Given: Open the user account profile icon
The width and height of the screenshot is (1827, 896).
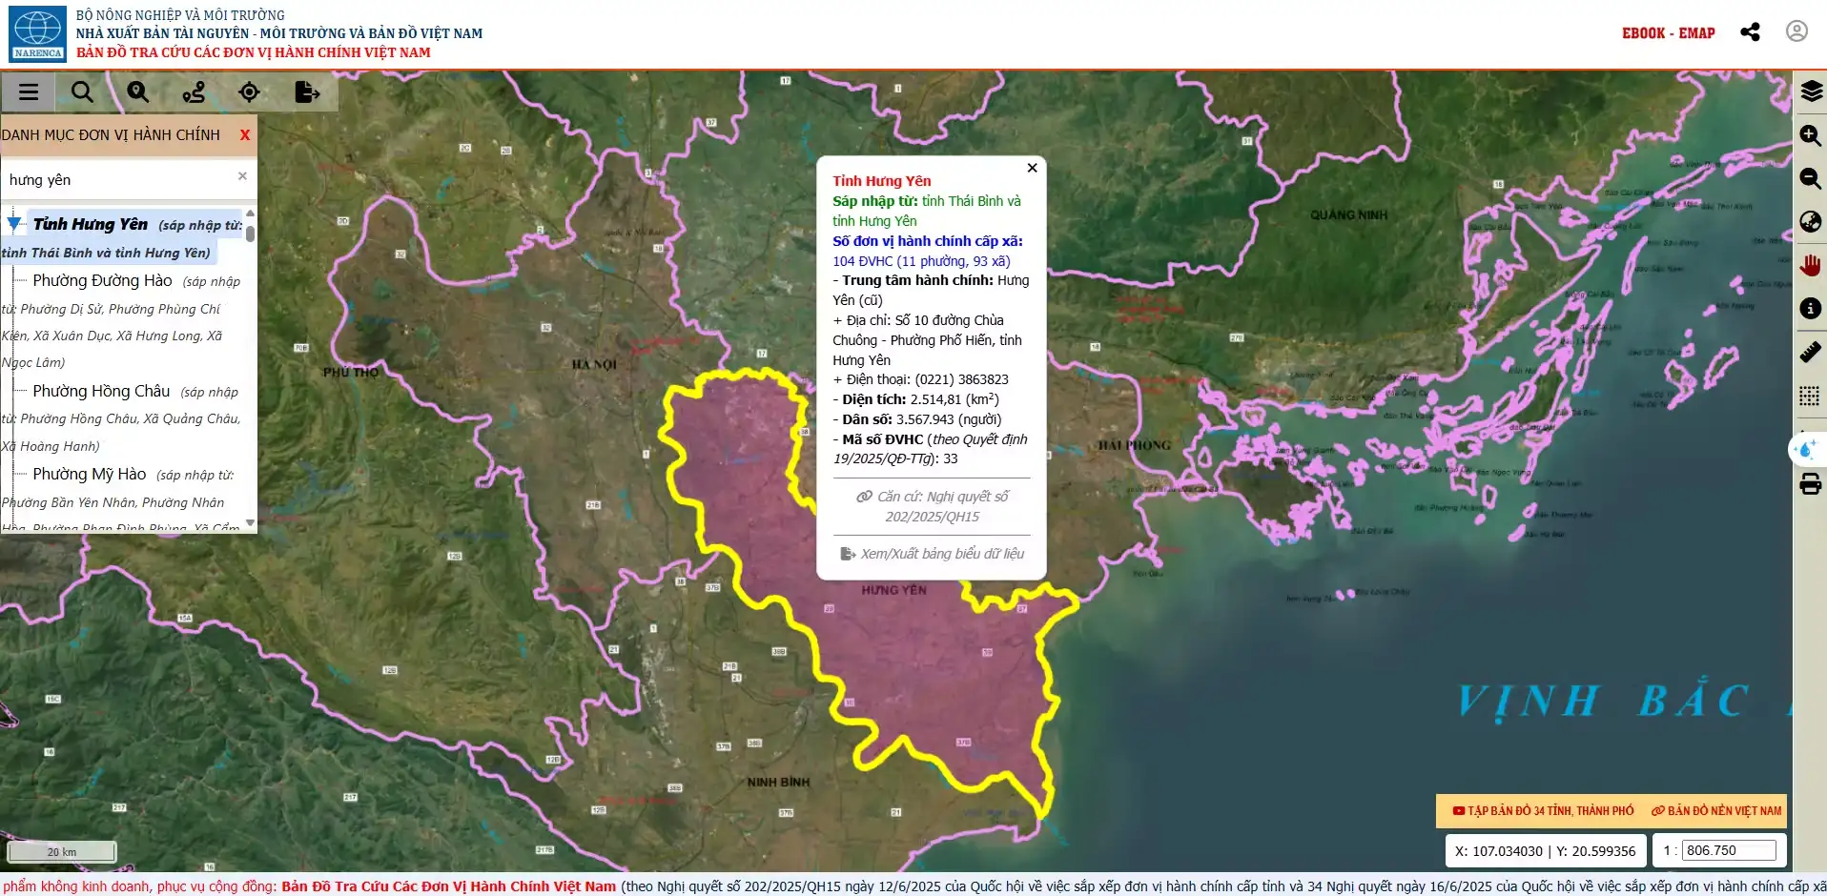Looking at the screenshot, I should click(x=1796, y=31).
